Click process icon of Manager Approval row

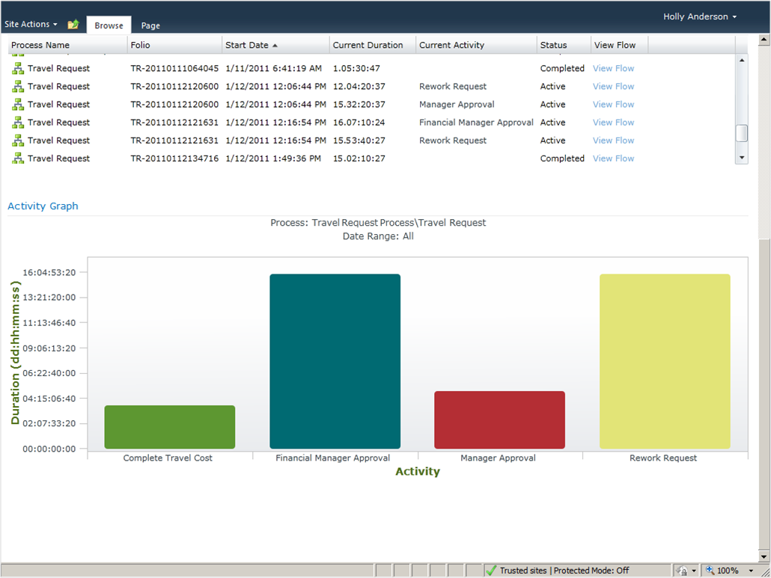(x=18, y=105)
